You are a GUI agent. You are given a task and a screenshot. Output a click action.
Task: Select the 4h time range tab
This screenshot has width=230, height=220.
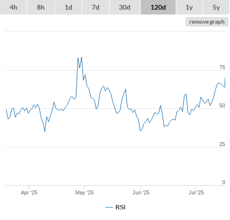tap(14, 7)
